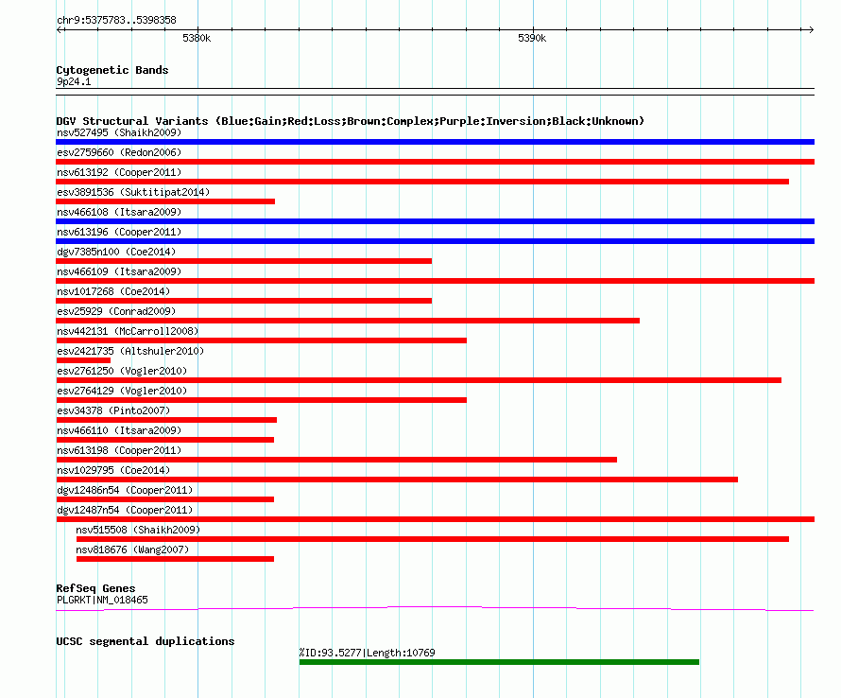
Task: Click the magenta PLGRKT gene line
Action: pos(435,608)
